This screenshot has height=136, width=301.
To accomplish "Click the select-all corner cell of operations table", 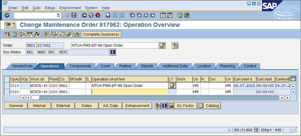I will [7, 79].
